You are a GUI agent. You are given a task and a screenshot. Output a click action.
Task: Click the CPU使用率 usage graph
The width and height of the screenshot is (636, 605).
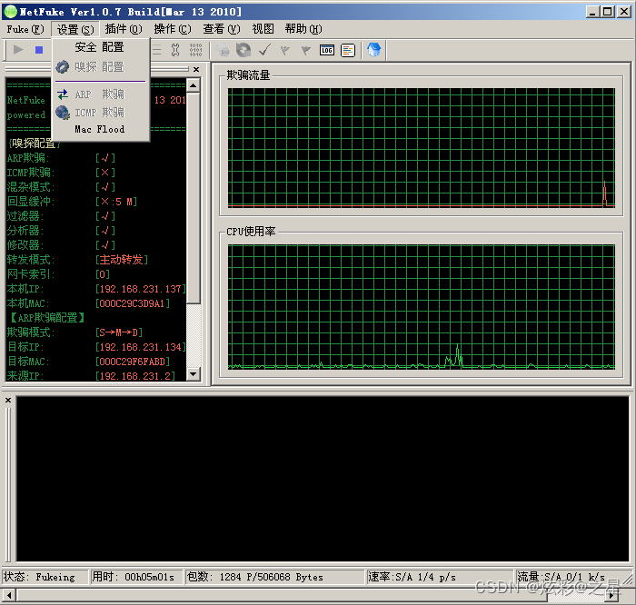pos(421,306)
